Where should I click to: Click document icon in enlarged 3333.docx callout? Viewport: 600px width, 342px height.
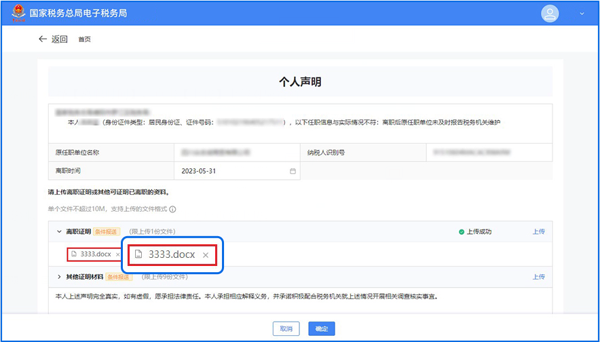point(138,254)
